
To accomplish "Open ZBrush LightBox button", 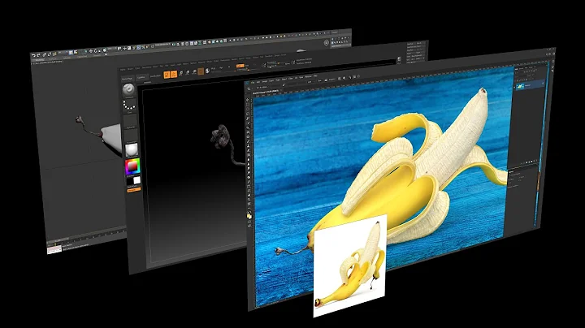I will 141,77.
